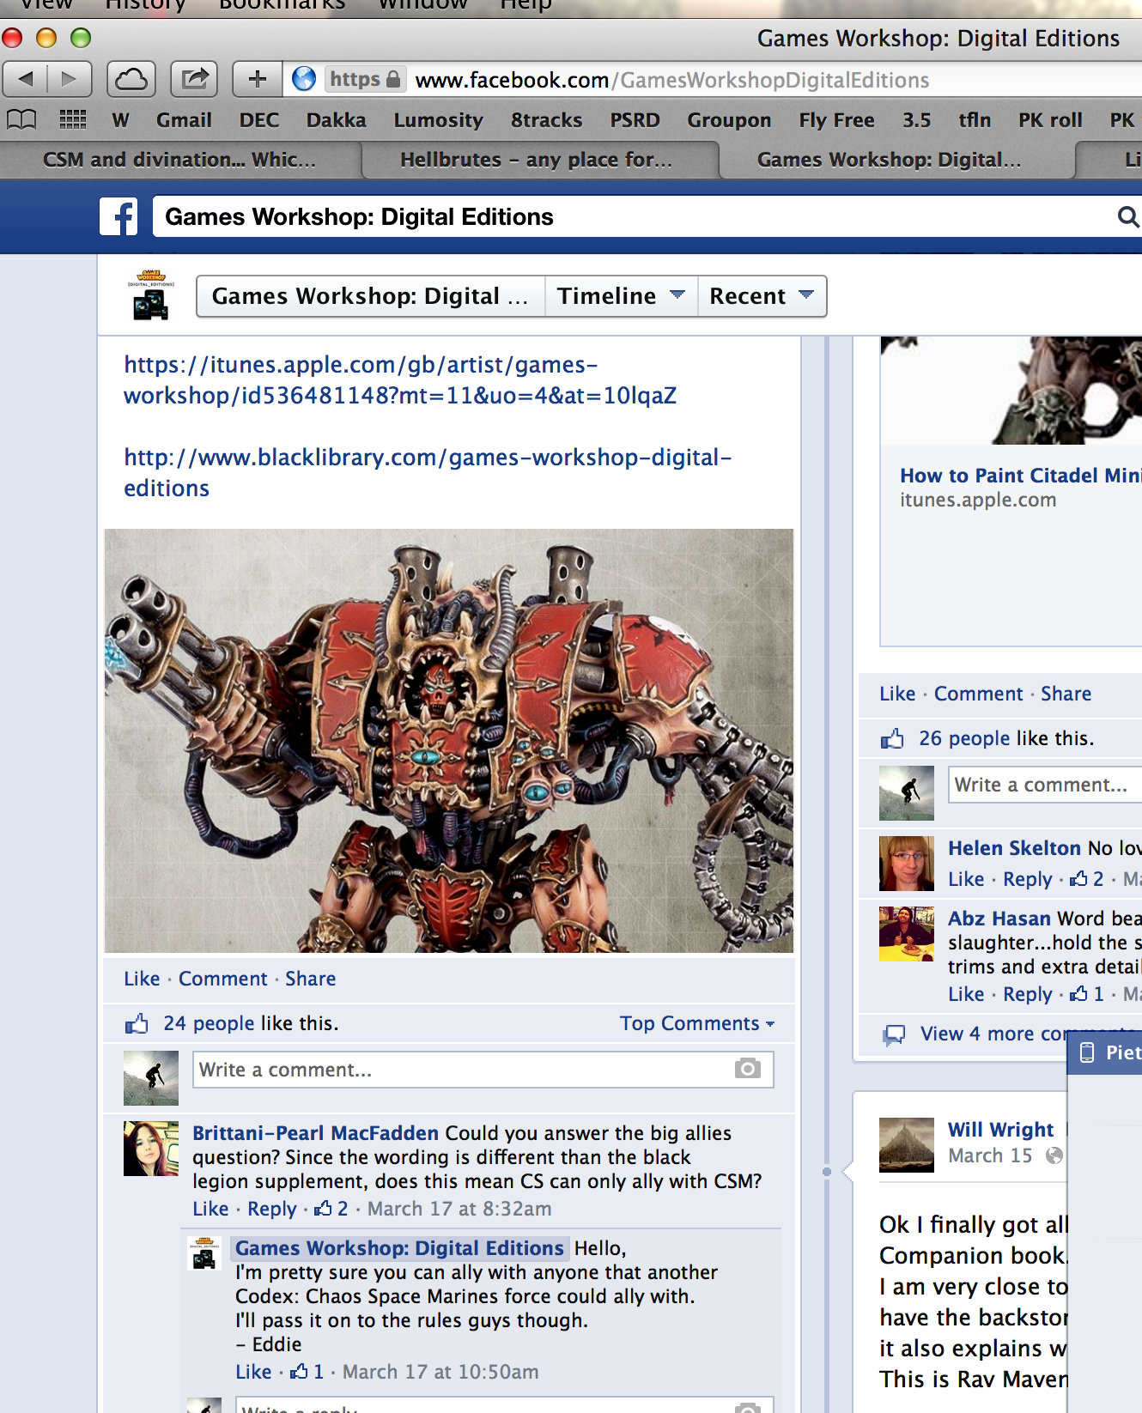Click Abz Hasan's profile picture

[906, 933]
